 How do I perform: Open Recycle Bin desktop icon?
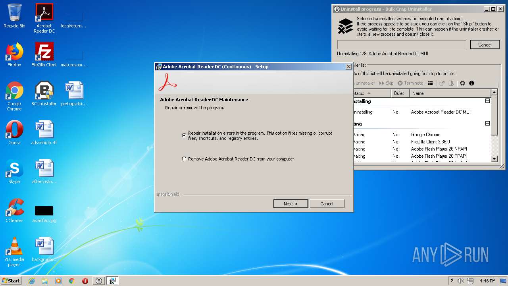coord(14,16)
